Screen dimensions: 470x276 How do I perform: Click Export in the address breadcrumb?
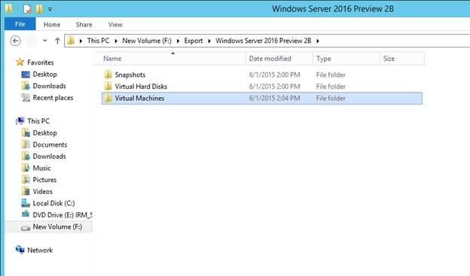point(194,41)
